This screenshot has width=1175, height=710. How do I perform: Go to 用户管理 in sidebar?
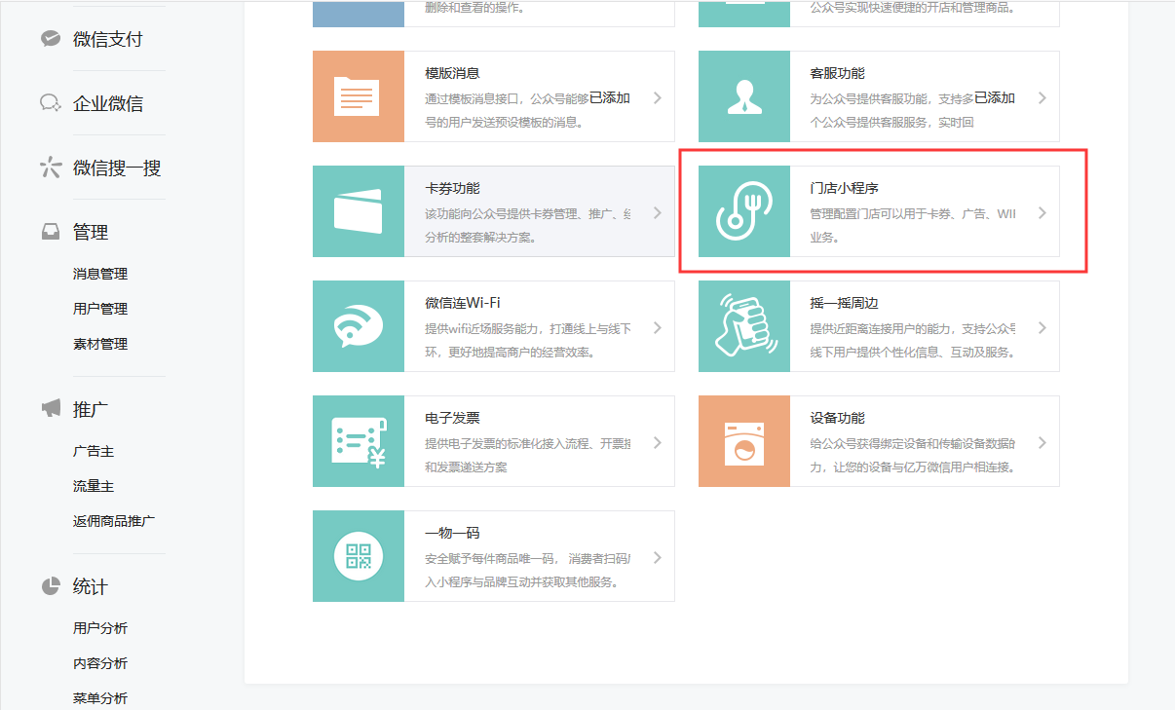coord(100,309)
